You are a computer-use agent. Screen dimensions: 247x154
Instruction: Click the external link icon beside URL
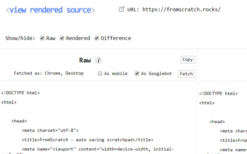click(121, 9)
